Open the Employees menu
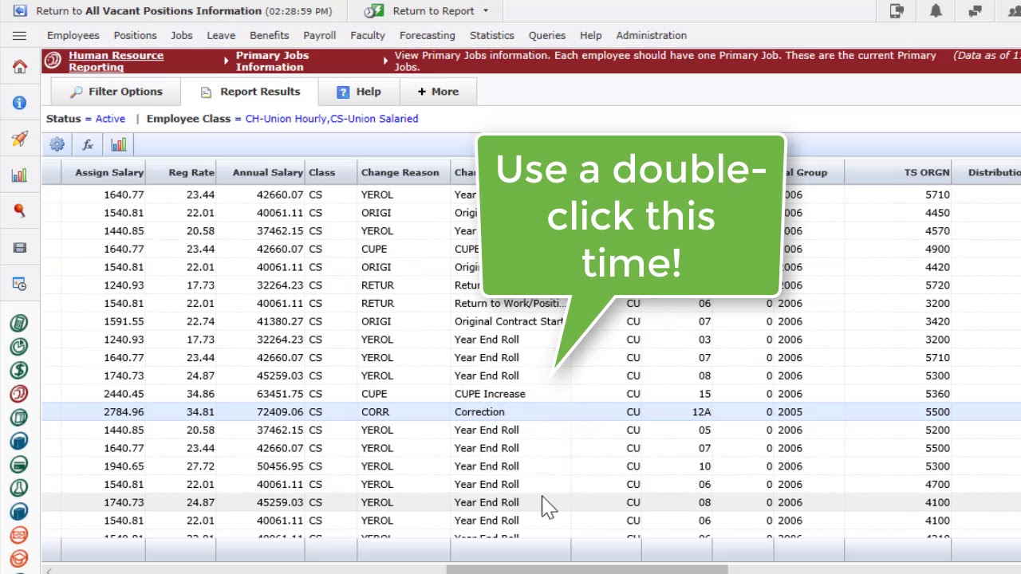The width and height of the screenshot is (1021, 574). pyautogui.click(x=73, y=35)
